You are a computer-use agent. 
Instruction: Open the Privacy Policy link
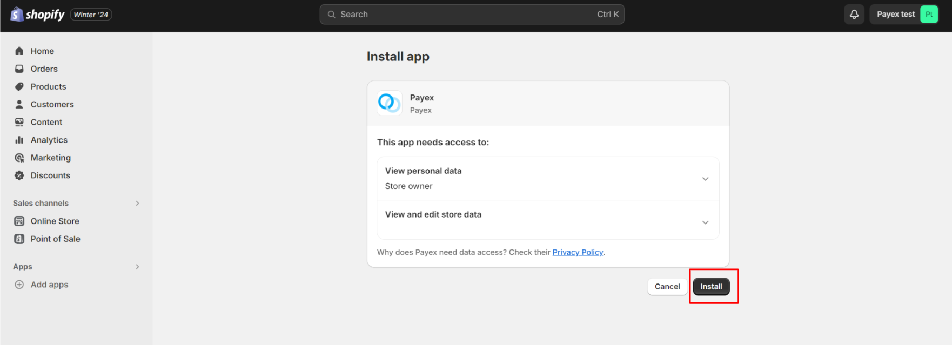point(578,252)
